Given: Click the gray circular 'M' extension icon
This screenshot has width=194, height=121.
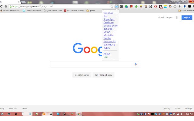Looking at the screenshot, I should 175,6.
